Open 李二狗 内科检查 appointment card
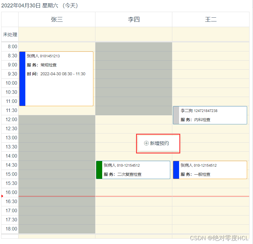Viewport: 253px width, 244px height. pos(210,115)
